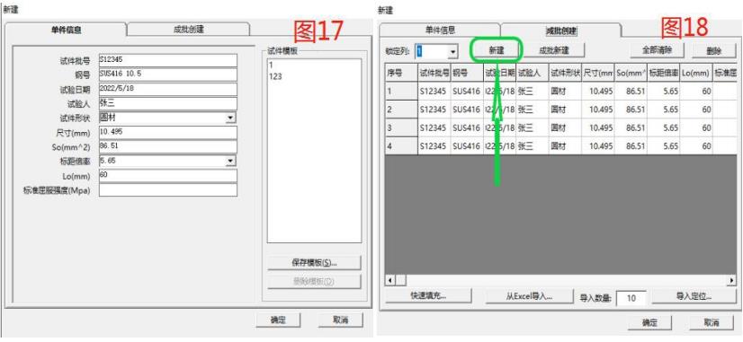Image resolution: width=743 pixels, height=342 pixels.
Task: Click 取消 in the batch table dialog
Action: [x=712, y=322]
